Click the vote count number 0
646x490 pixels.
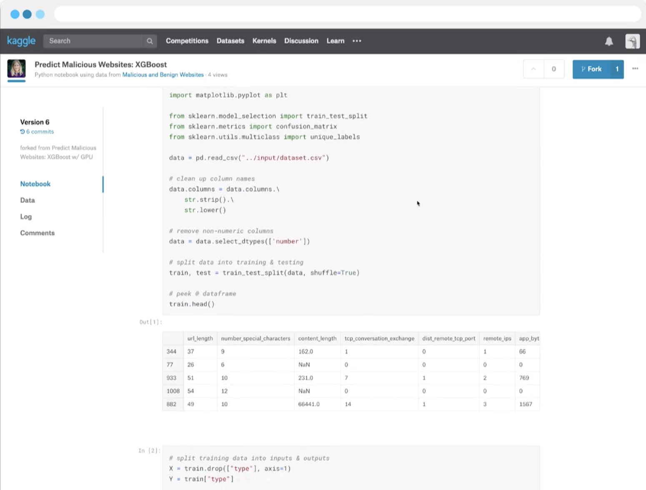click(553, 69)
